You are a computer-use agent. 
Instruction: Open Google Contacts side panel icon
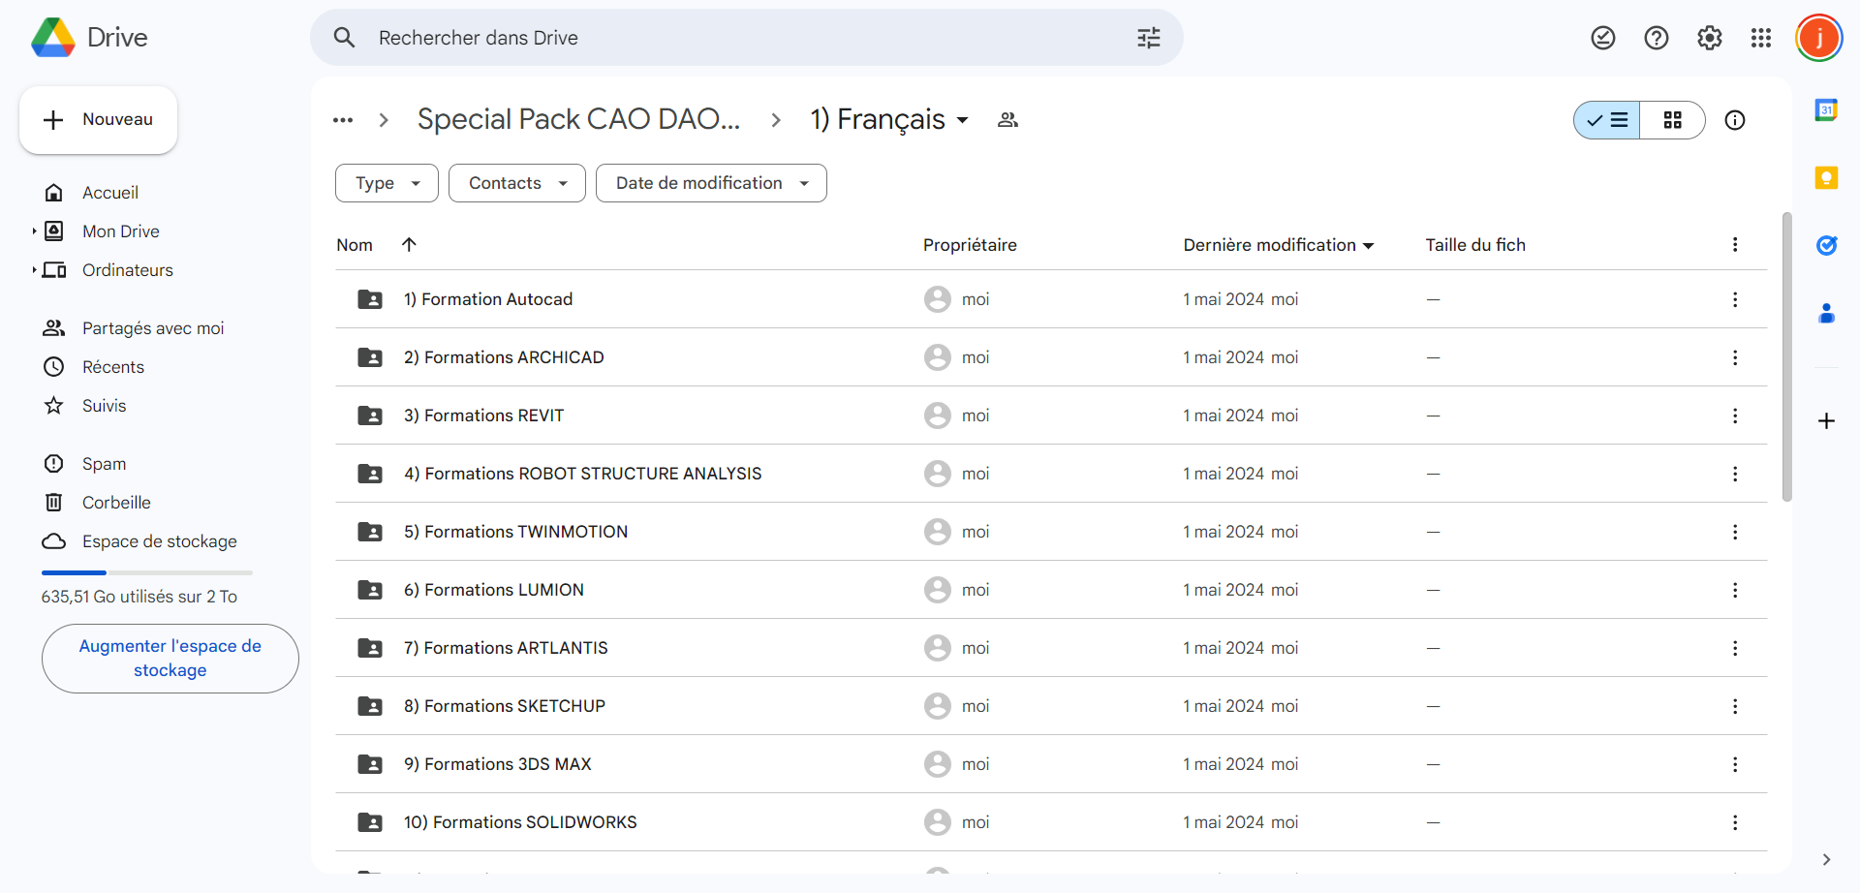pyautogui.click(x=1826, y=313)
